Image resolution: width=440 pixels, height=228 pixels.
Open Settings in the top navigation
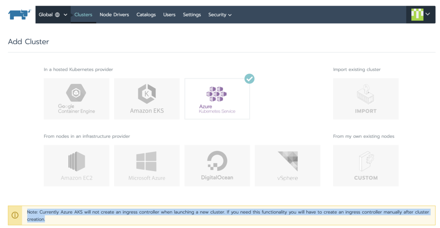click(x=192, y=15)
